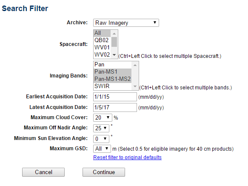Select Pan in Imaging Bands list
Viewport: 248px width, 186px height.
point(112,65)
